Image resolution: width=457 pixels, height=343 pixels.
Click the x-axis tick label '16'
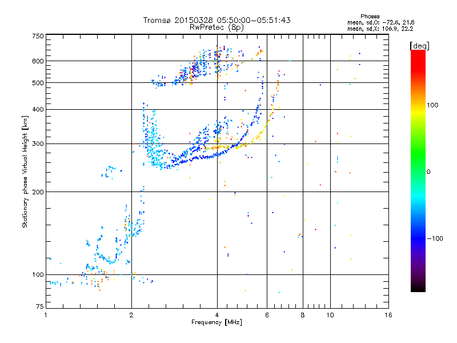(388, 315)
